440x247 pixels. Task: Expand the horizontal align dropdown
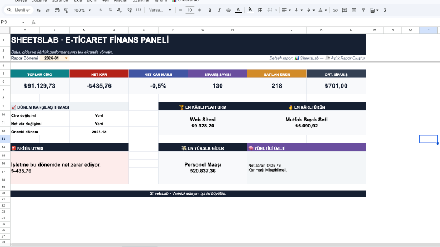pos(290,10)
